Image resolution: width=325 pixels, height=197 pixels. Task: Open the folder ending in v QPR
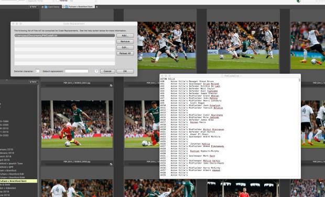pos(7,167)
